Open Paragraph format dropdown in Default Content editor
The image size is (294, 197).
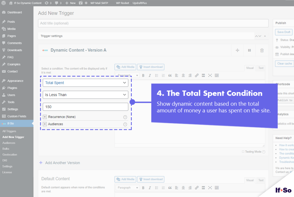click(x=127, y=188)
